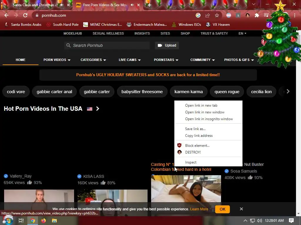Accept cookies with OK button
Screen dimensions: 301x225
pyautogui.click(x=223, y=209)
